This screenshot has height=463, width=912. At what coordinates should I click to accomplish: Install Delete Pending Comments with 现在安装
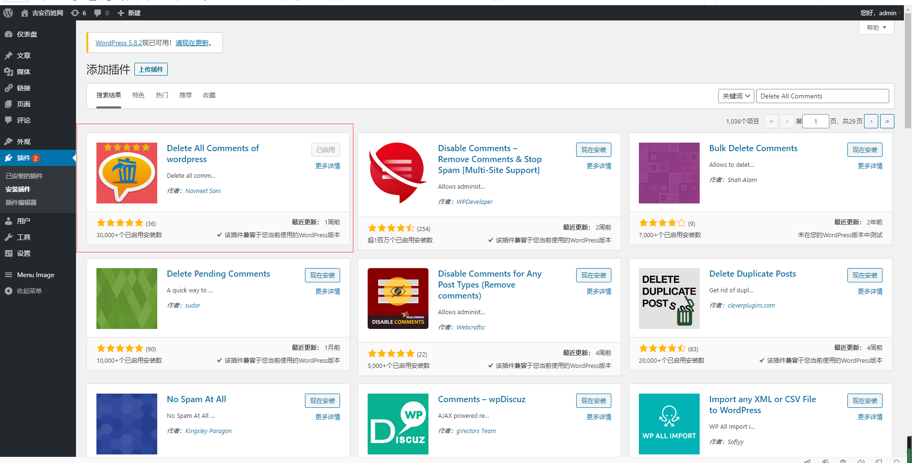[x=323, y=275]
